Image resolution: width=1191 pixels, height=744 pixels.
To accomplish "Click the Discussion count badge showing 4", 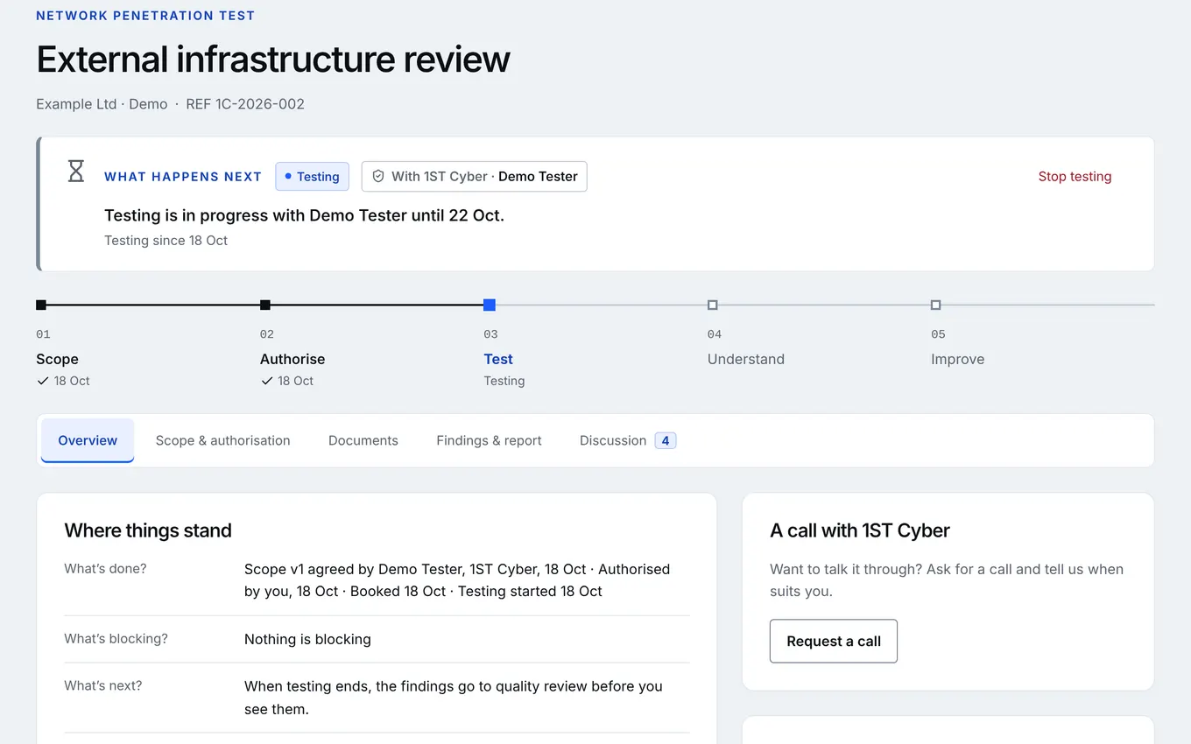I will (x=666, y=440).
